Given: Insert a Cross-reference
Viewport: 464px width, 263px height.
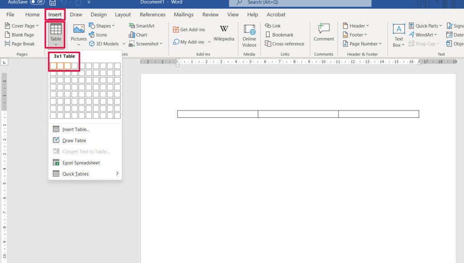Looking at the screenshot, I should click(x=285, y=44).
